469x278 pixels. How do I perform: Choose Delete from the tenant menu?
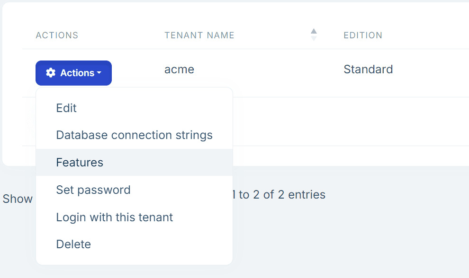pyautogui.click(x=73, y=244)
